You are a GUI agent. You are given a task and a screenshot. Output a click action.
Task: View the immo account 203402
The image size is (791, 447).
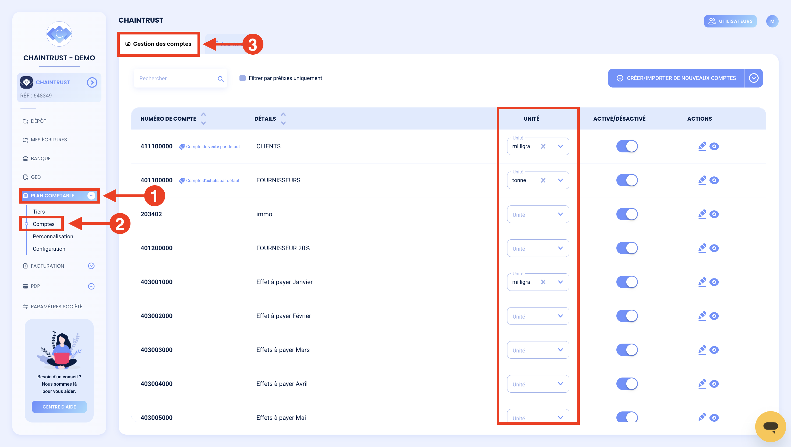pyautogui.click(x=714, y=214)
